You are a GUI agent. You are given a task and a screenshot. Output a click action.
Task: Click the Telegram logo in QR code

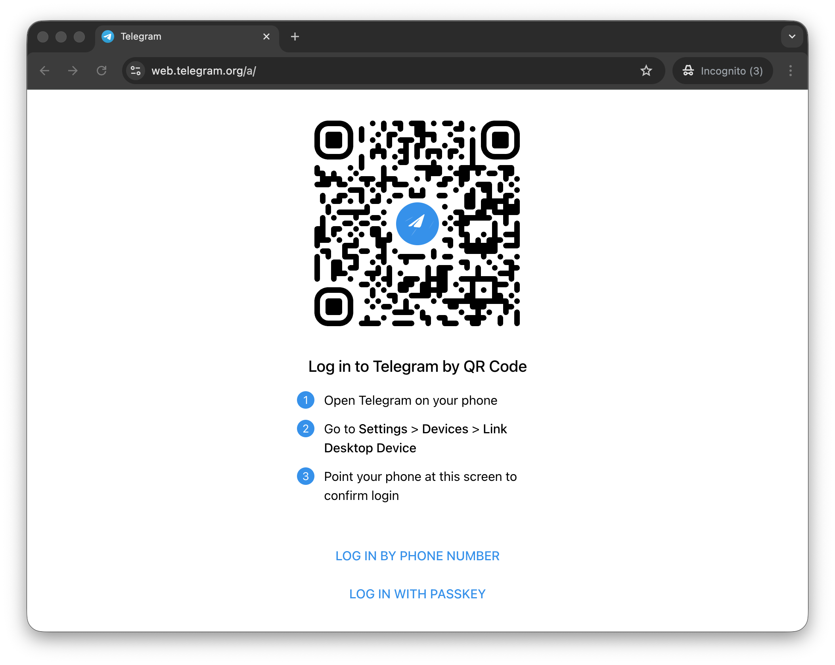click(417, 223)
